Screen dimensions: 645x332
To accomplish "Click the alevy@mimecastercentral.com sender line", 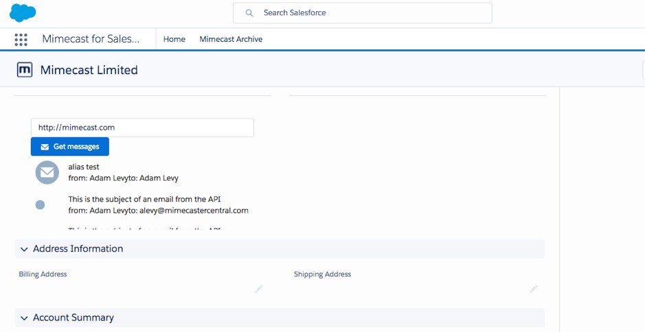I will [x=159, y=211].
